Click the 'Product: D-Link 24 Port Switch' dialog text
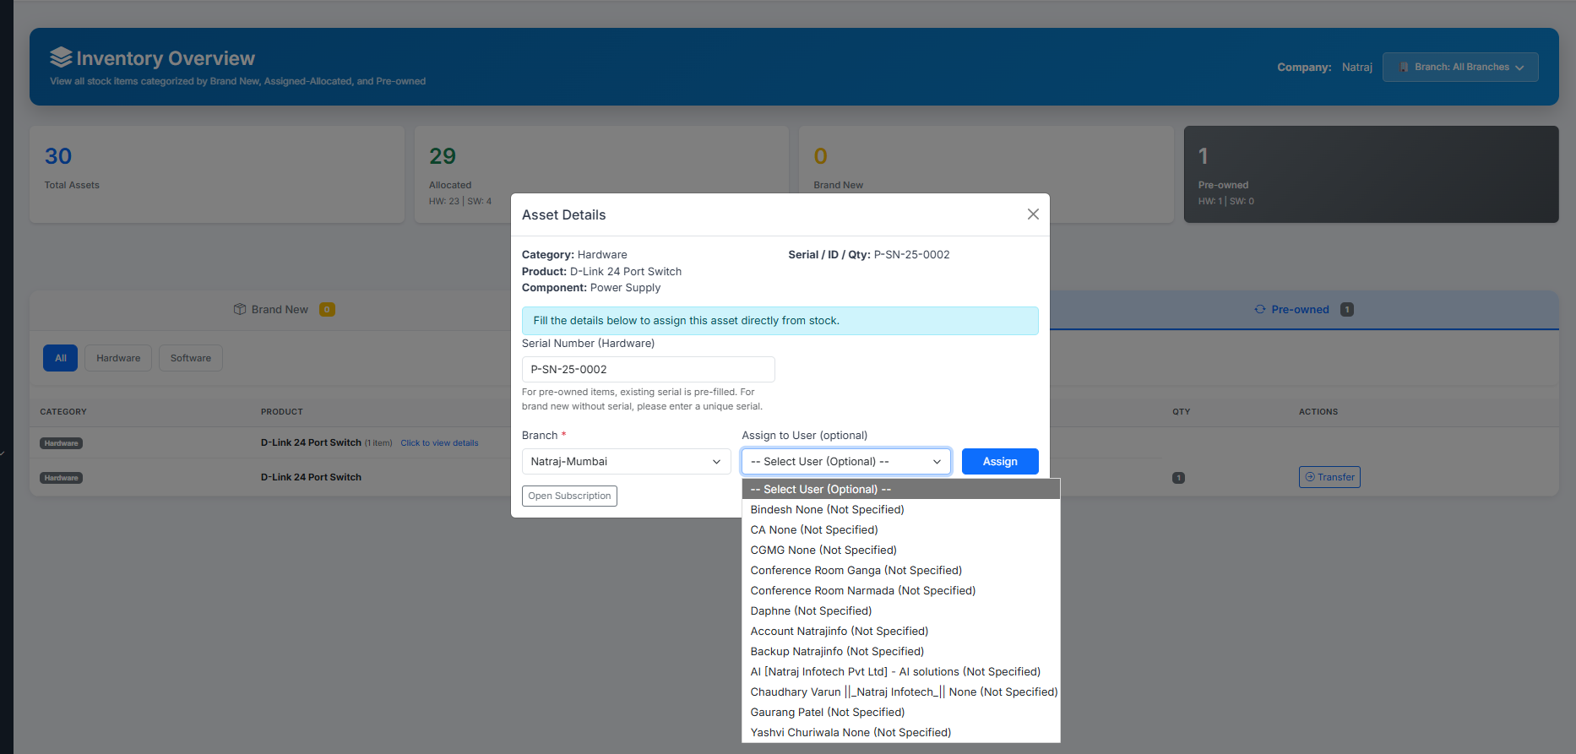The height and width of the screenshot is (754, 1576). click(x=601, y=272)
